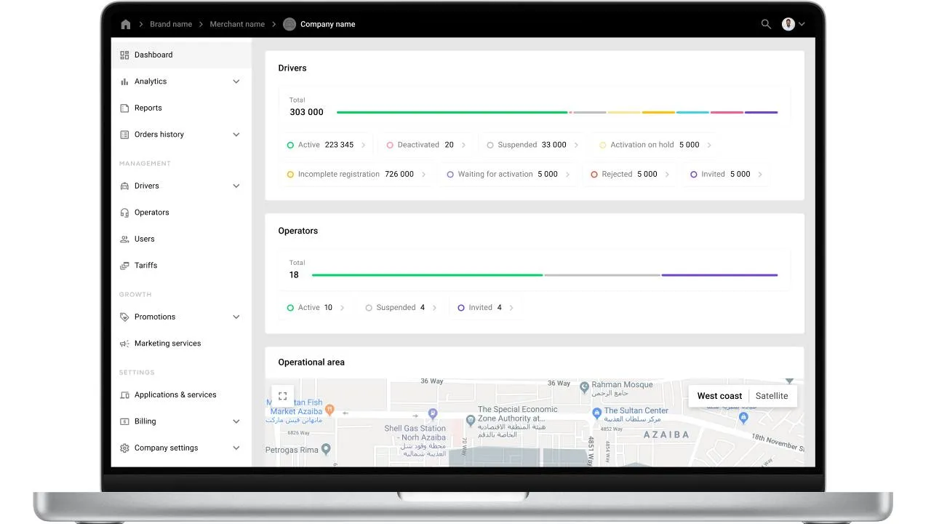Expand the Promotions chevron
This screenshot has height=524, width=931.
[x=236, y=317]
